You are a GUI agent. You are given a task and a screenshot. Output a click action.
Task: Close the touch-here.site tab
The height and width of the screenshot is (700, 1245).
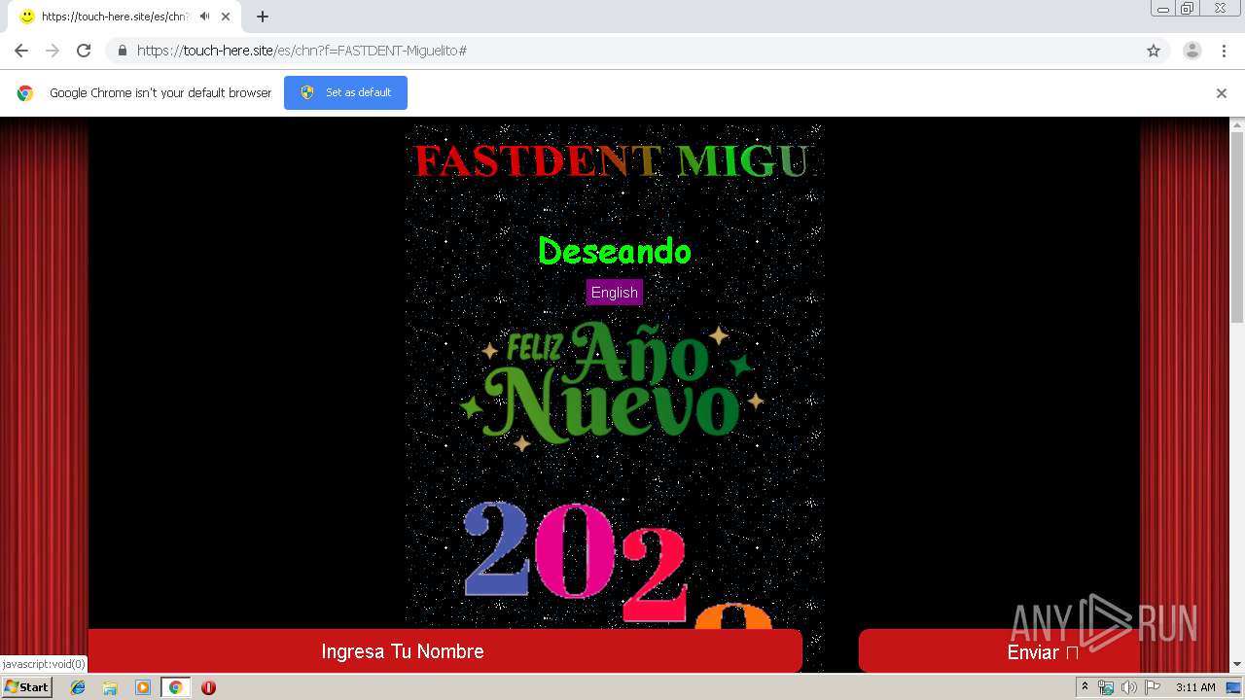(x=225, y=17)
